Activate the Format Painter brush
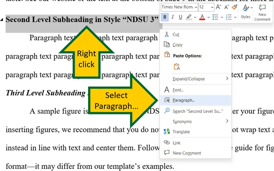The width and height of the screenshot is (274, 171). pyautogui.click(x=235, y=7)
